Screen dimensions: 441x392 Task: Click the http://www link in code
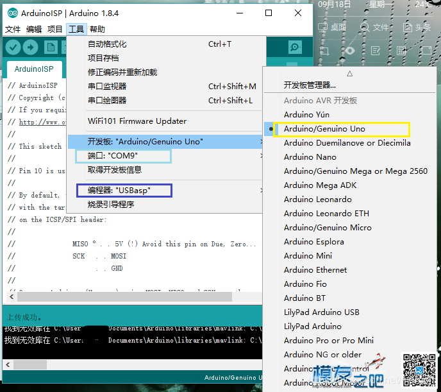pyautogui.click(x=42, y=122)
